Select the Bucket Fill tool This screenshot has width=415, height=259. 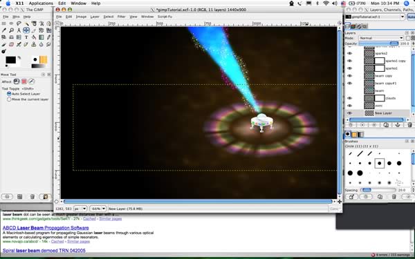[34, 37]
